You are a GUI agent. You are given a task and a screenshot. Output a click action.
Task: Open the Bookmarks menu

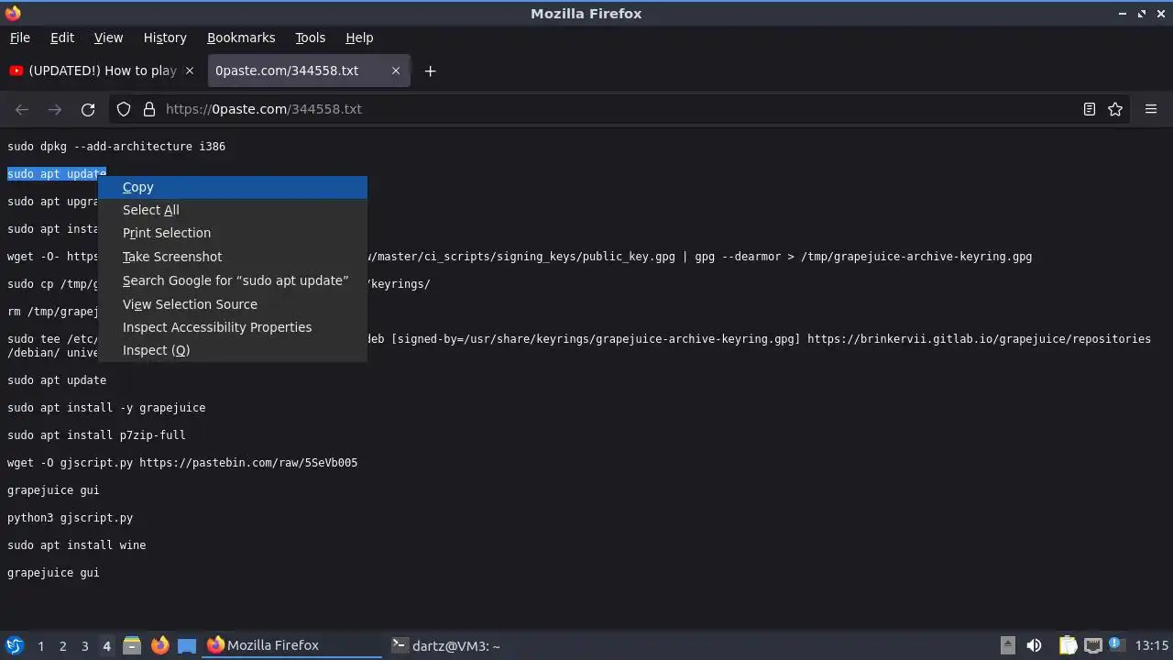tap(241, 38)
